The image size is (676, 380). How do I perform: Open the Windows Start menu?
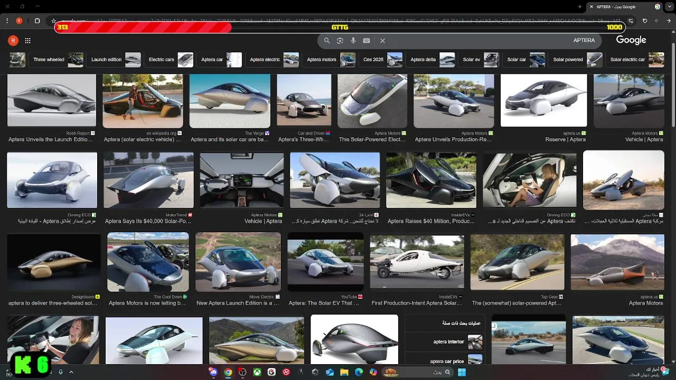pyautogui.click(x=462, y=372)
